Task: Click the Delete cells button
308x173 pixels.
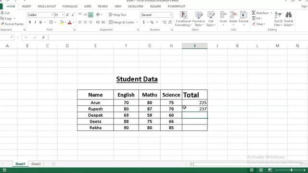Action: click(x=233, y=18)
